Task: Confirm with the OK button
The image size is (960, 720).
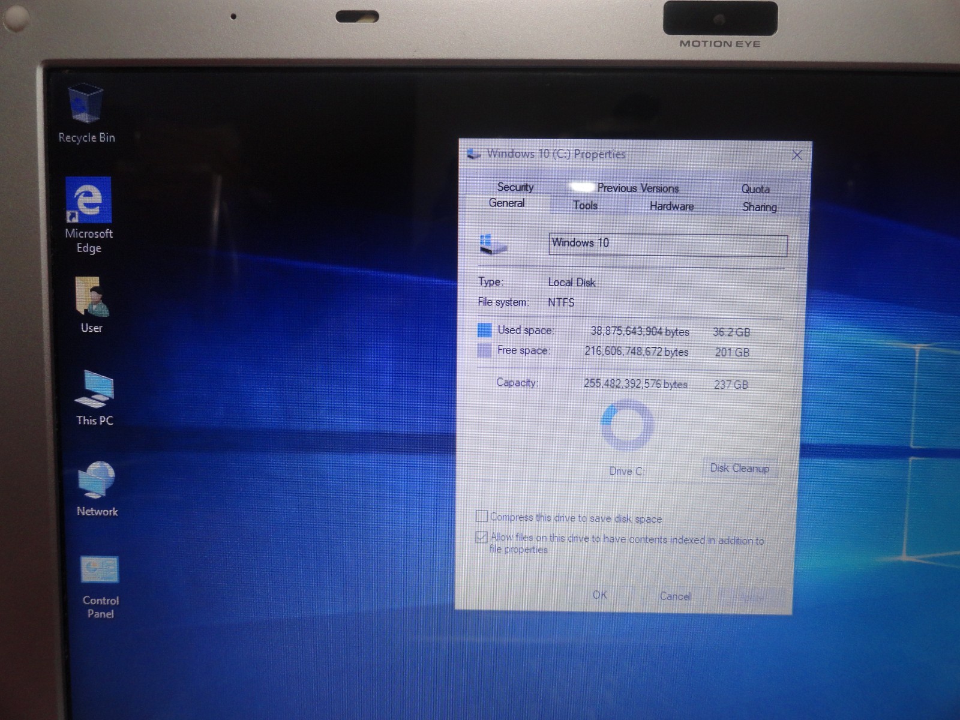Action: coord(599,595)
